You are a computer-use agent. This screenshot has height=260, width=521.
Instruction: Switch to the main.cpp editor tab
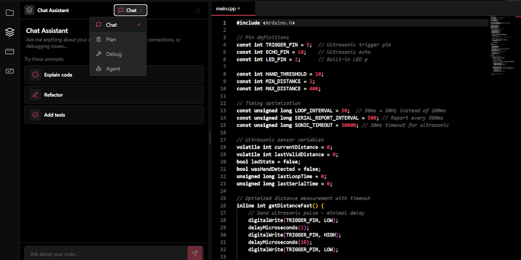click(x=226, y=9)
